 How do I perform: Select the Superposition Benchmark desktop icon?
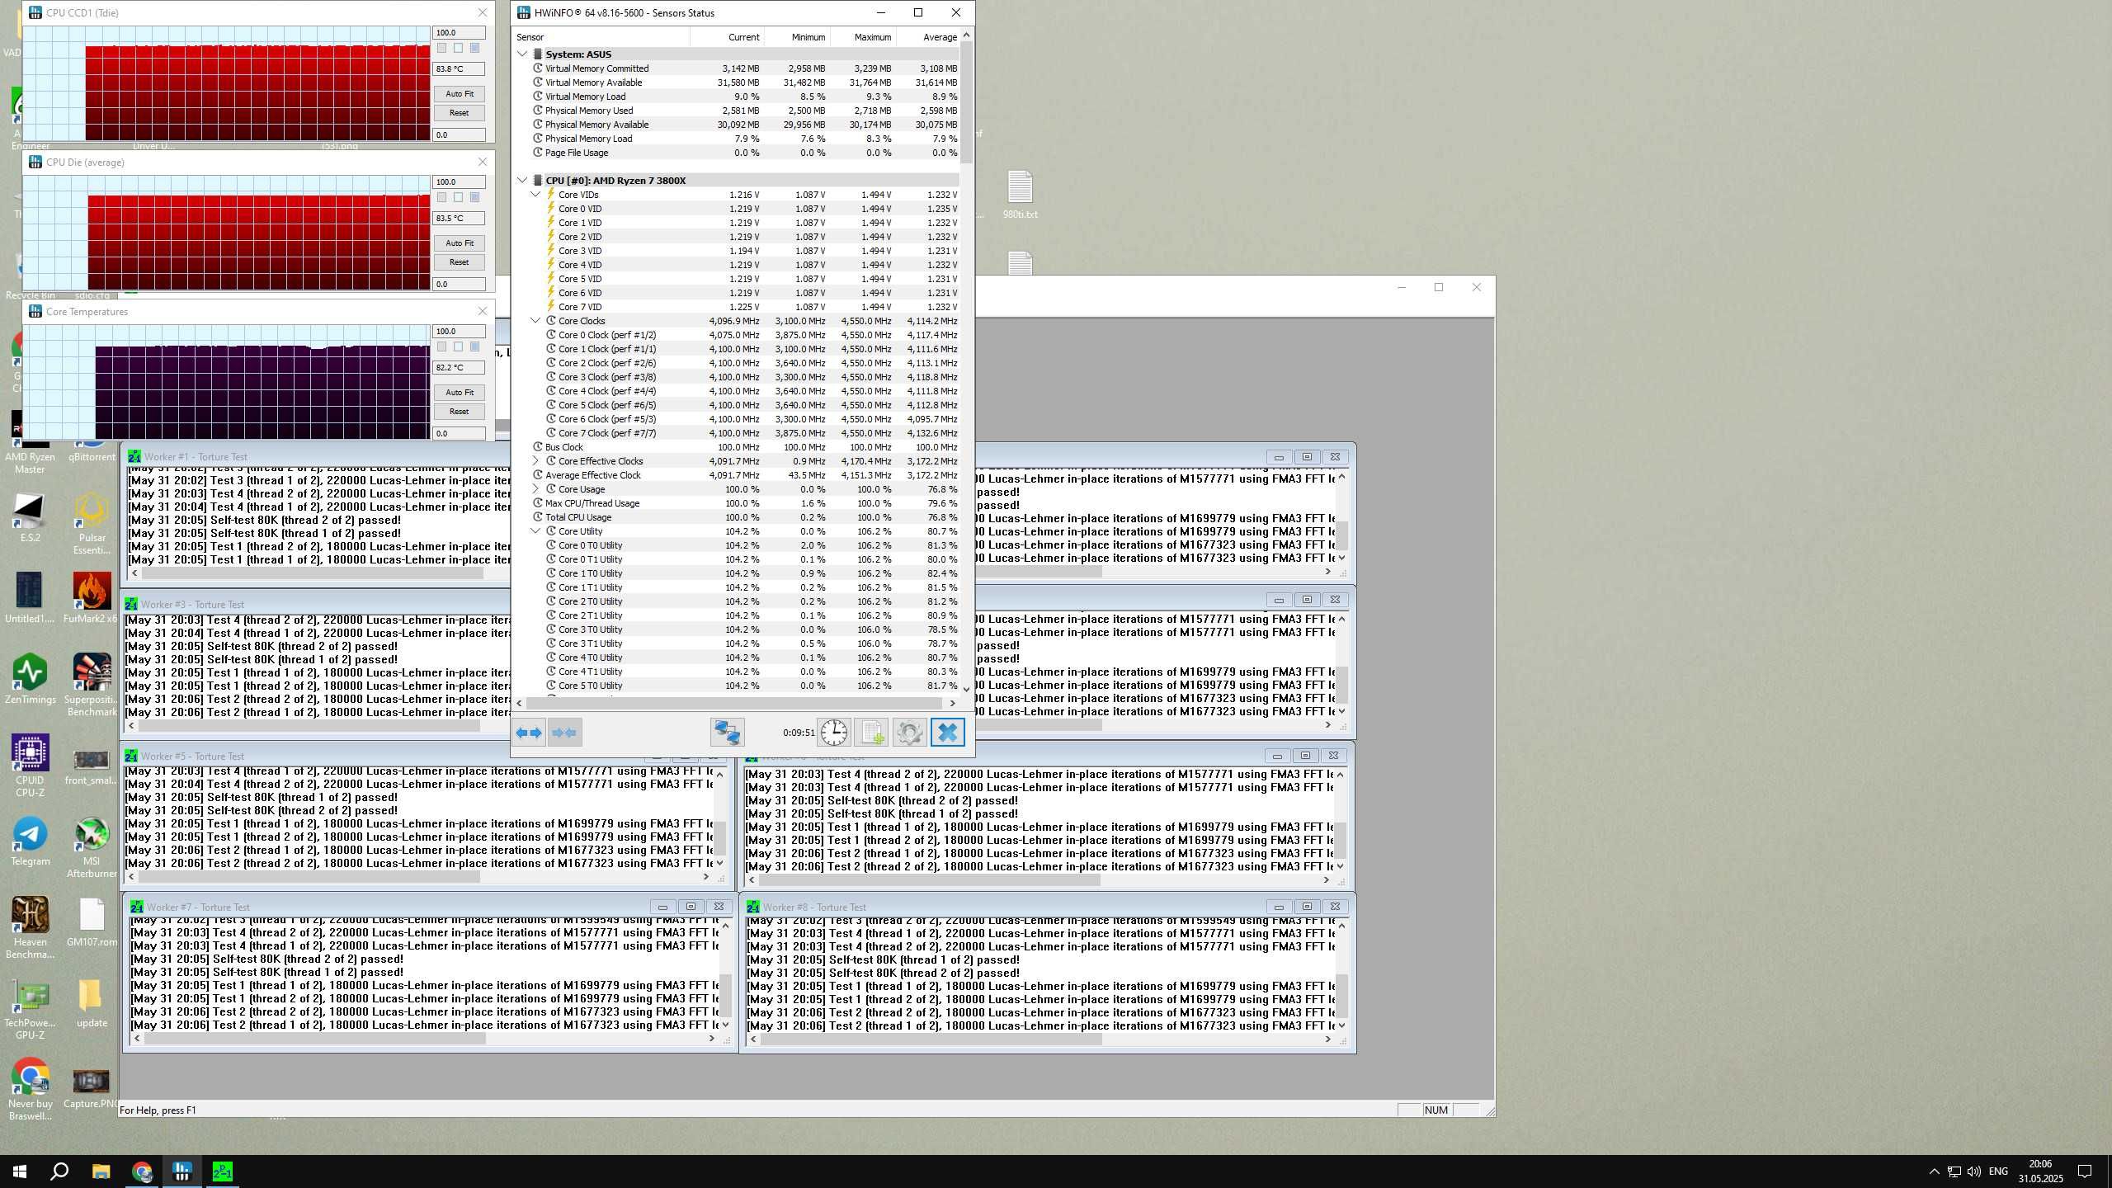coord(92,685)
